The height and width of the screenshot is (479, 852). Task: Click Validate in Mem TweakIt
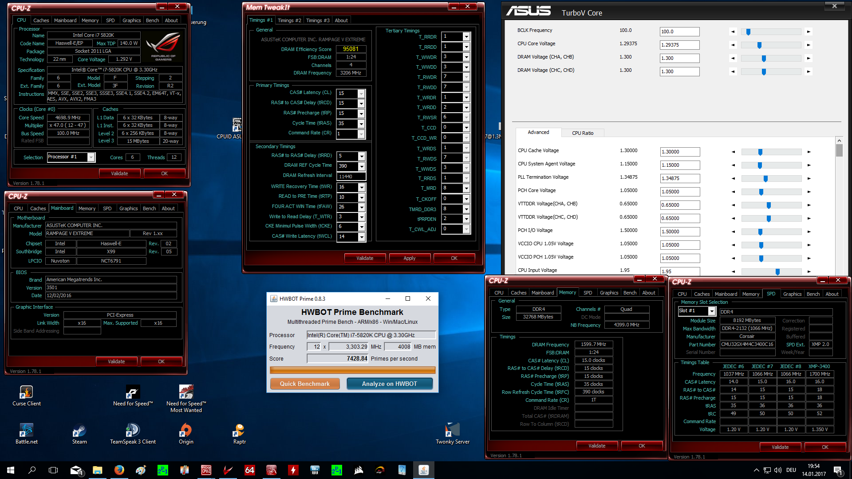click(365, 258)
